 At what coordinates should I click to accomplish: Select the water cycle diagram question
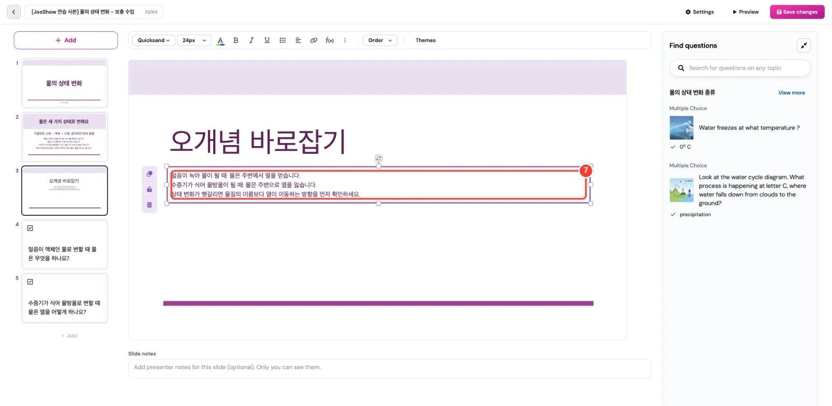pos(739,190)
